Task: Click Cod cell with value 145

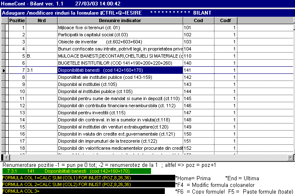Action: (199, 98)
